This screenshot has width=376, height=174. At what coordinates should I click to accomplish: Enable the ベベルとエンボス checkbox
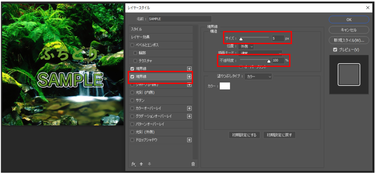(132, 45)
